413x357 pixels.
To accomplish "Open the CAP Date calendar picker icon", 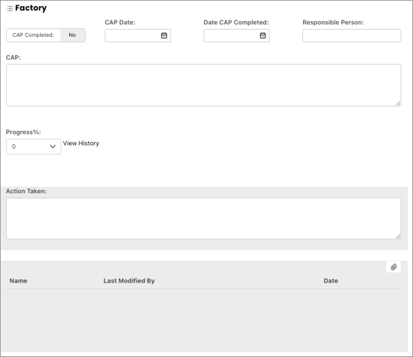I will click(164, 35).
